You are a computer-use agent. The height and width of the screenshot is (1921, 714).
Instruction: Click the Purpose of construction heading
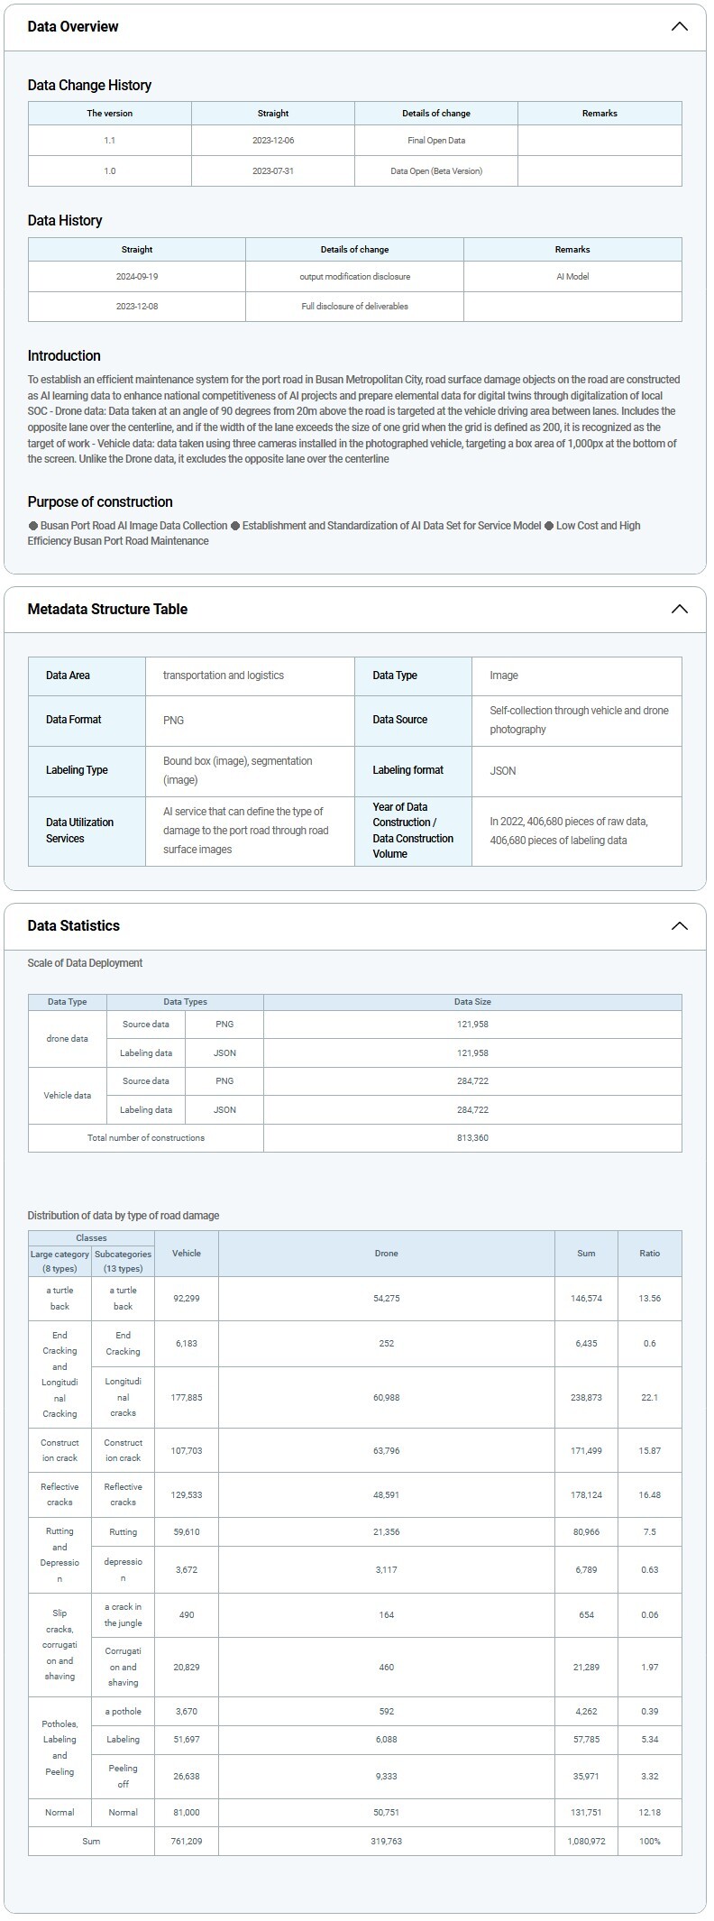tap(100, 501)
